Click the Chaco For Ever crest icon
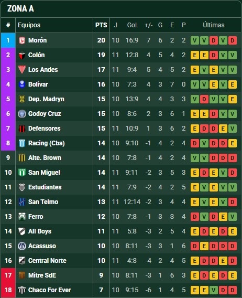Image resolution: width=242 pixels, height=298 pixels. 22,290
